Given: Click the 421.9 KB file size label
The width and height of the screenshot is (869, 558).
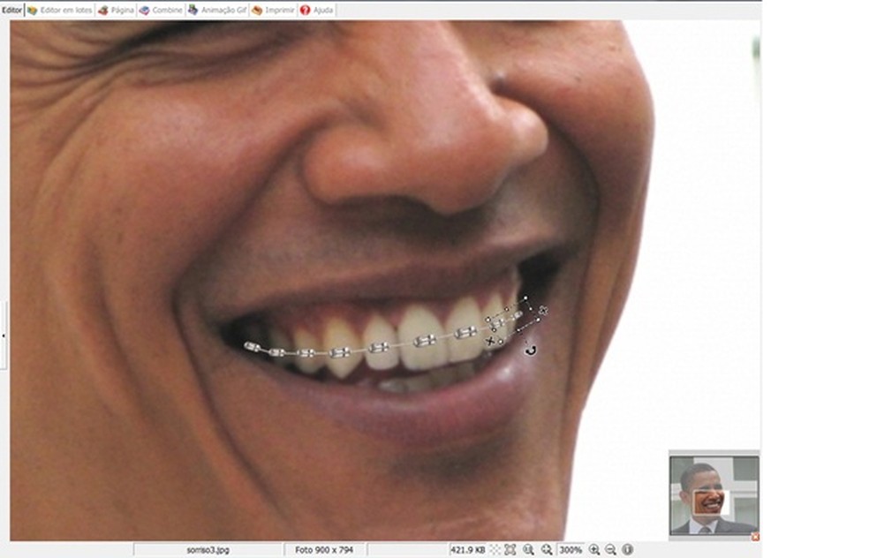Looking at the screenshot, I should tap(468, 550).
